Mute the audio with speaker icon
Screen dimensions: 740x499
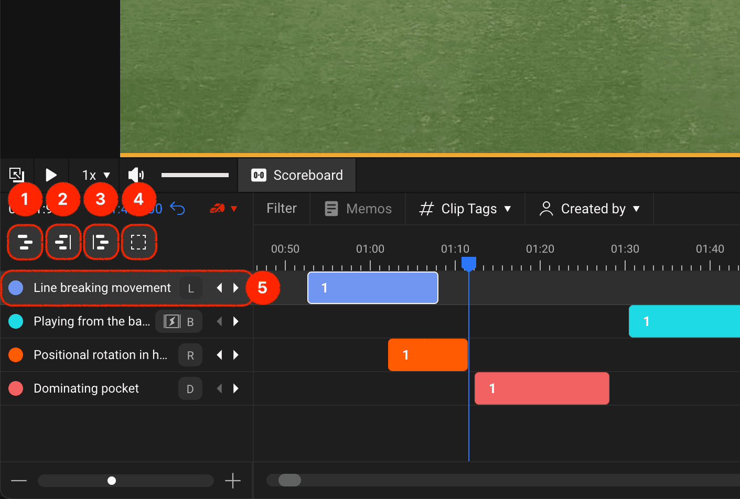pyautogui.click(x=136, y=175)
